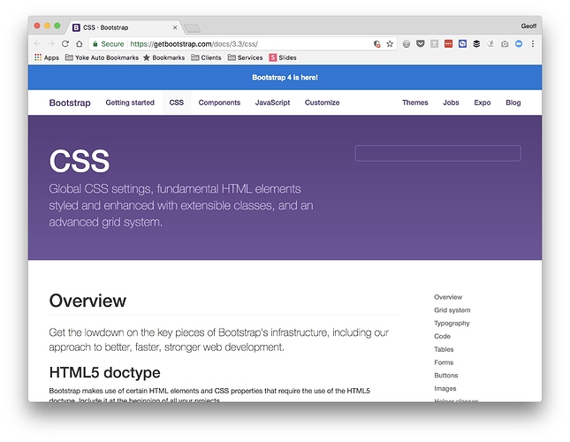570x442 pixels.
Task: Jump to Grid system in the sidebar
Action: [x=452, y=310]
